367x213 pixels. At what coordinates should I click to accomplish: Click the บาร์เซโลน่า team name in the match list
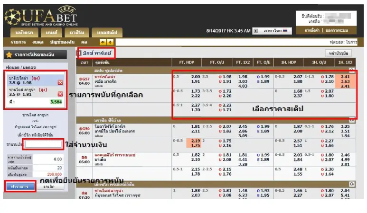(104, 77)
